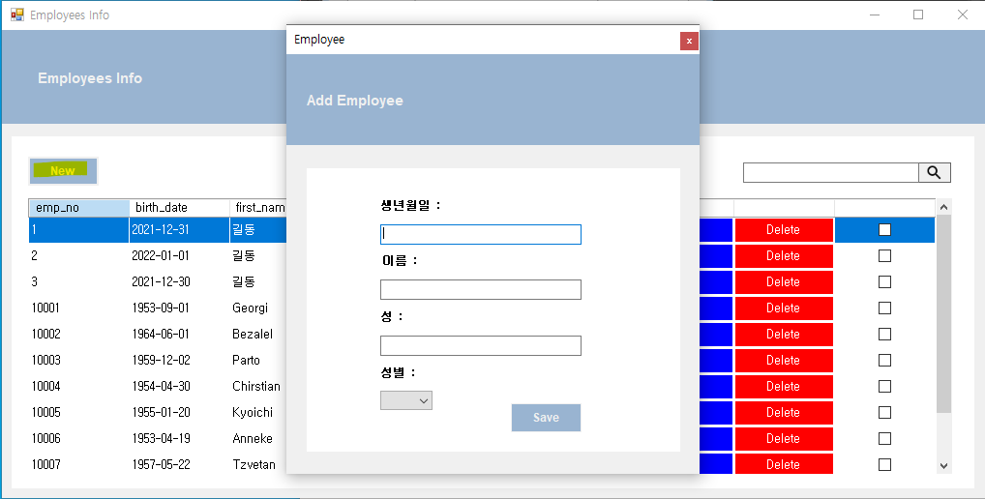The image size is (985, 499).
Task: Delete employee Anneke in row 10006
Action: tap(784, 438)
